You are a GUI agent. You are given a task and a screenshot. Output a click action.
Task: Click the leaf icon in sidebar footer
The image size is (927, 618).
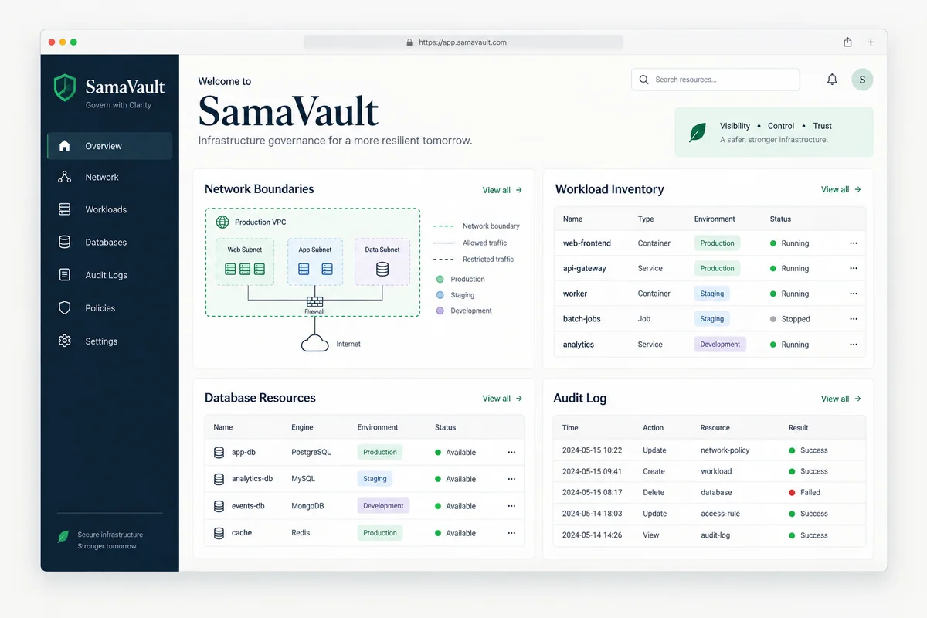(63, 536)
